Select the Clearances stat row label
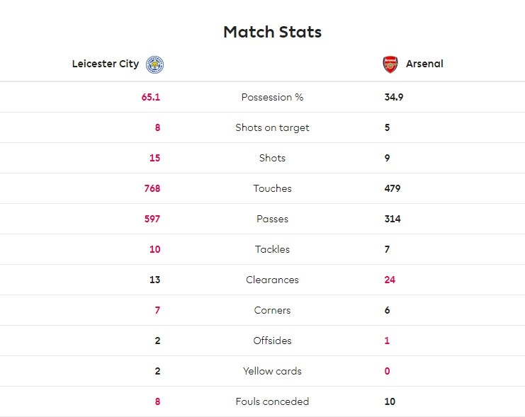Viewport: 525px width, 417px height. click(x=272, y=280)
